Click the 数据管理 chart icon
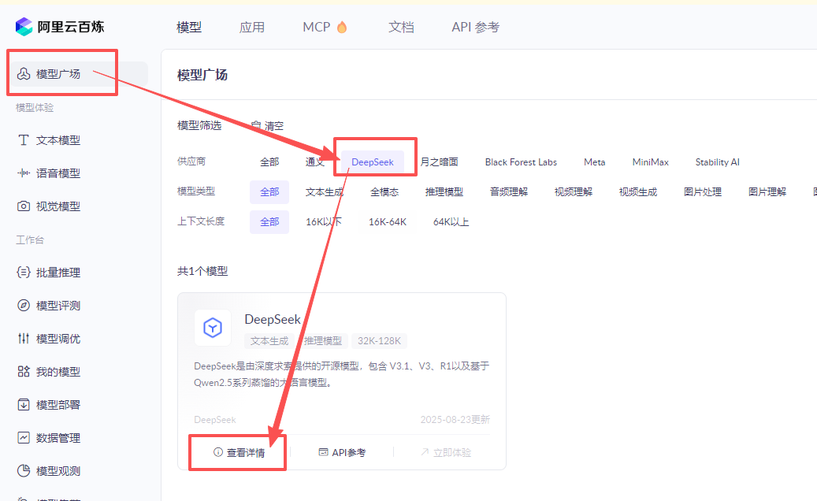Image resolution: width=817 pixels, height=501 pixels. point(24,437)
